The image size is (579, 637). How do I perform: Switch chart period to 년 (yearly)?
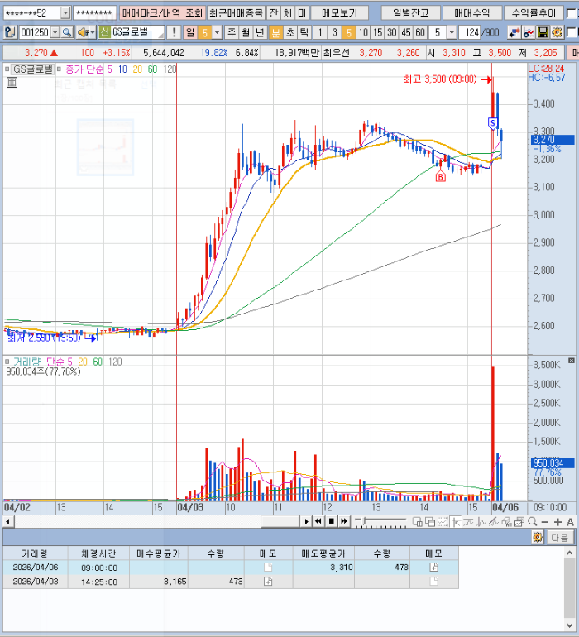click(260, 32)
